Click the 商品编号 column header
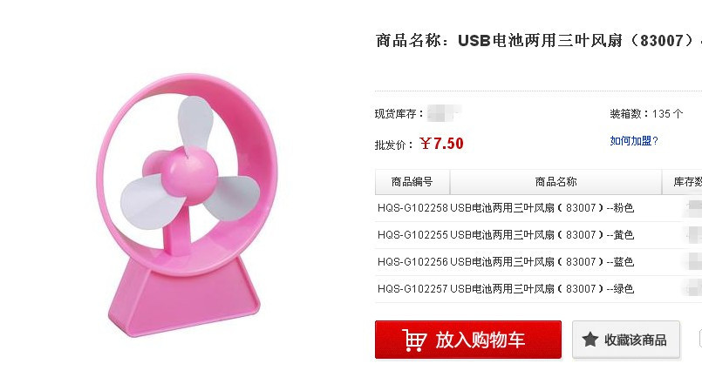 (x=412, y=182)
